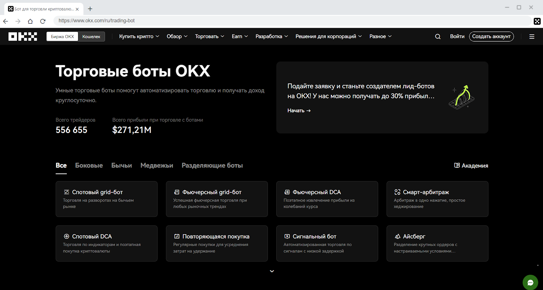Click the Смарт-арбитраж icon
The width and height of the screenshot is (543, 290).
397,192
